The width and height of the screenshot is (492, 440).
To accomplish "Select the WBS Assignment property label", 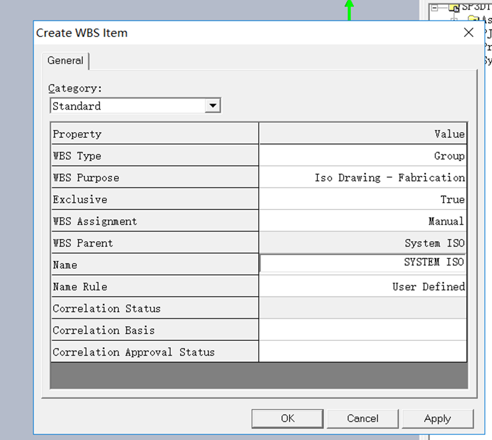I will 155,221.
